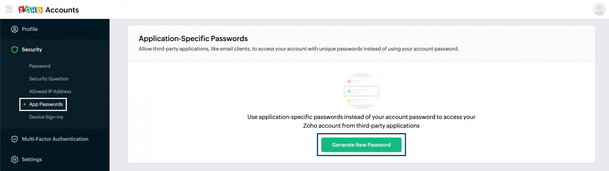Expand the Settings section label
The height and width of the screenshot is (171, 609).
click(x=32, y=159)
